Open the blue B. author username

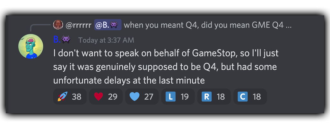[x=57, y=39]
